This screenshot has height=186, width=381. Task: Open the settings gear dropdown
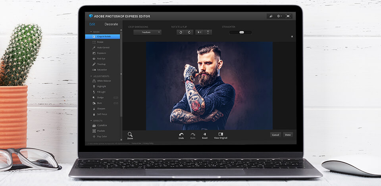[279, 16]
